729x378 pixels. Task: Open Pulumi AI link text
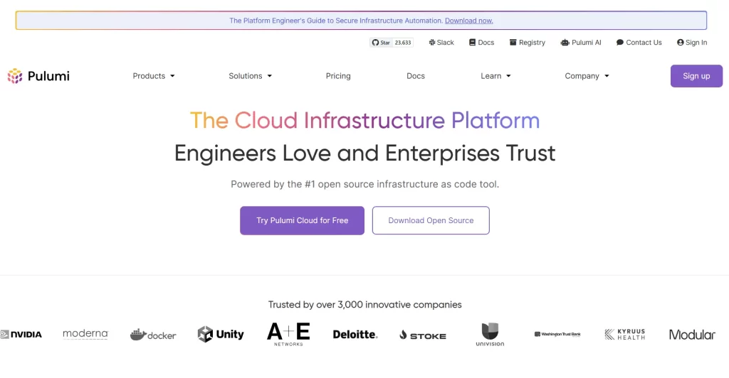coord(587,42)
